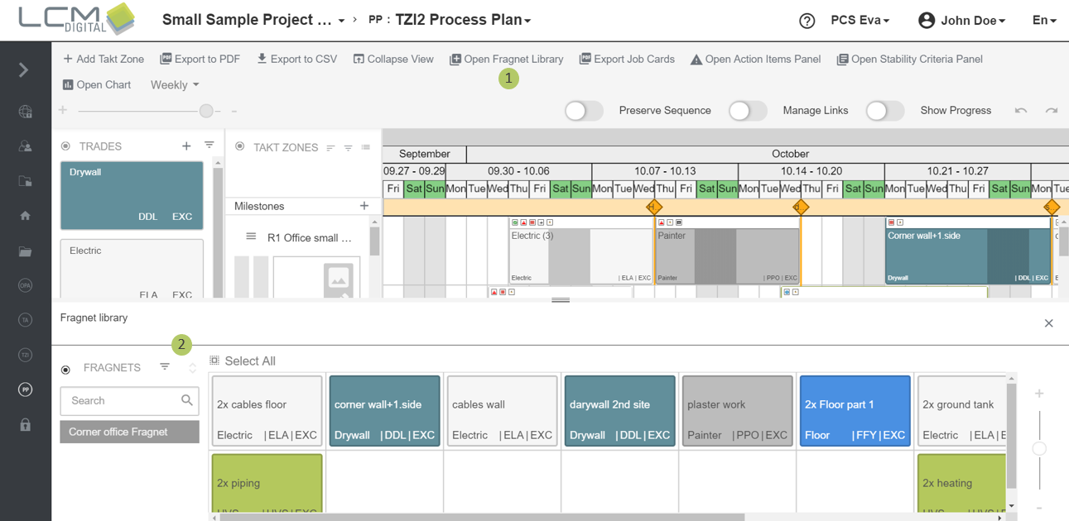The height and width of the screenshot is (521, 1069).
Task: Click the fragnet Search input field
Action: [123, 401]
